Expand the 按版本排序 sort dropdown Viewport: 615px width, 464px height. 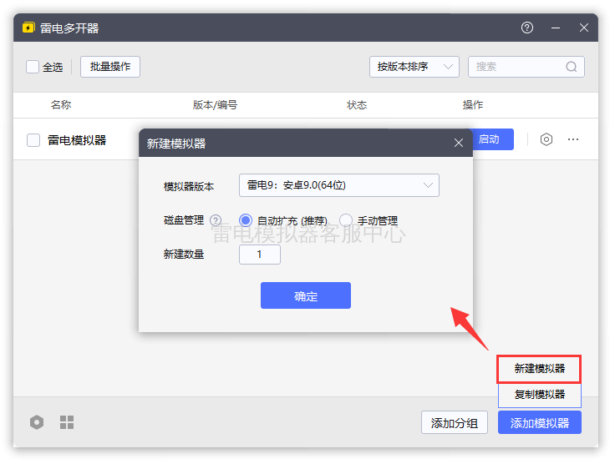(x=414, y=67)
